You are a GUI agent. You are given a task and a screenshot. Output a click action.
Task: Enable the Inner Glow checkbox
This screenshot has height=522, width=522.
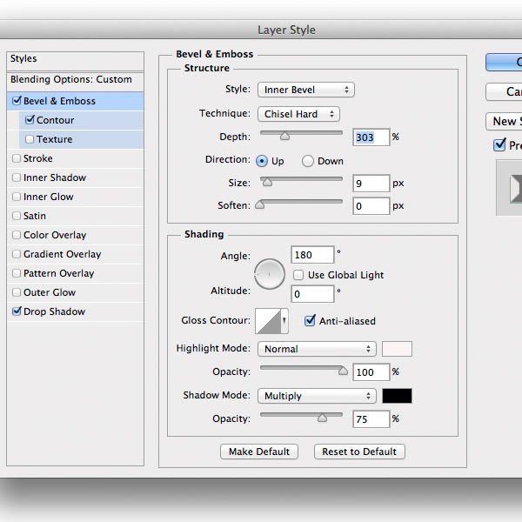17,197
